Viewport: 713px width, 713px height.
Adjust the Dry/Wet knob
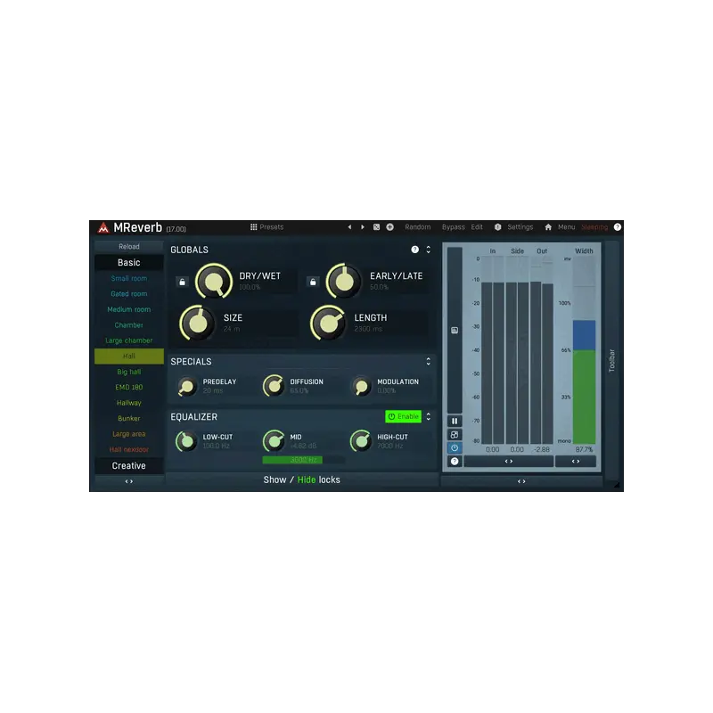(x=214, y=282)
